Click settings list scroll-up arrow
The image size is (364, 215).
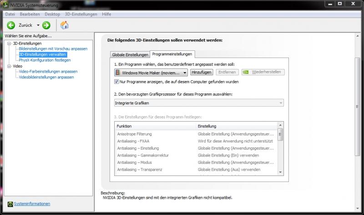tap(280, 125)
